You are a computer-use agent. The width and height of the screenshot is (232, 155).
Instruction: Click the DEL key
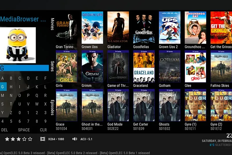5,130
